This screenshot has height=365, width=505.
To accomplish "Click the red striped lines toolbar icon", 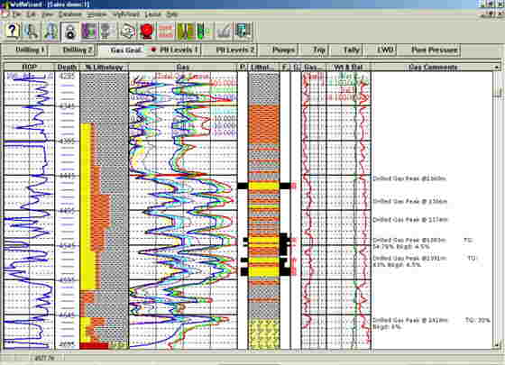I will [x=166, y=32].
